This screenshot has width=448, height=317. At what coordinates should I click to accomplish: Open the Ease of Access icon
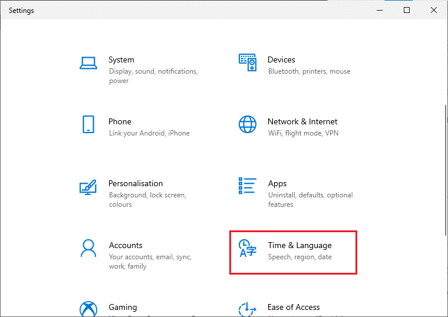[248, 309]
